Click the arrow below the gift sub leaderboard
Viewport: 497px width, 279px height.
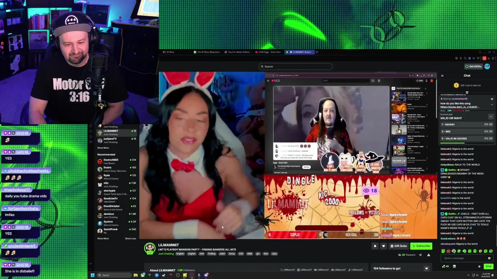tap(467, 93)
